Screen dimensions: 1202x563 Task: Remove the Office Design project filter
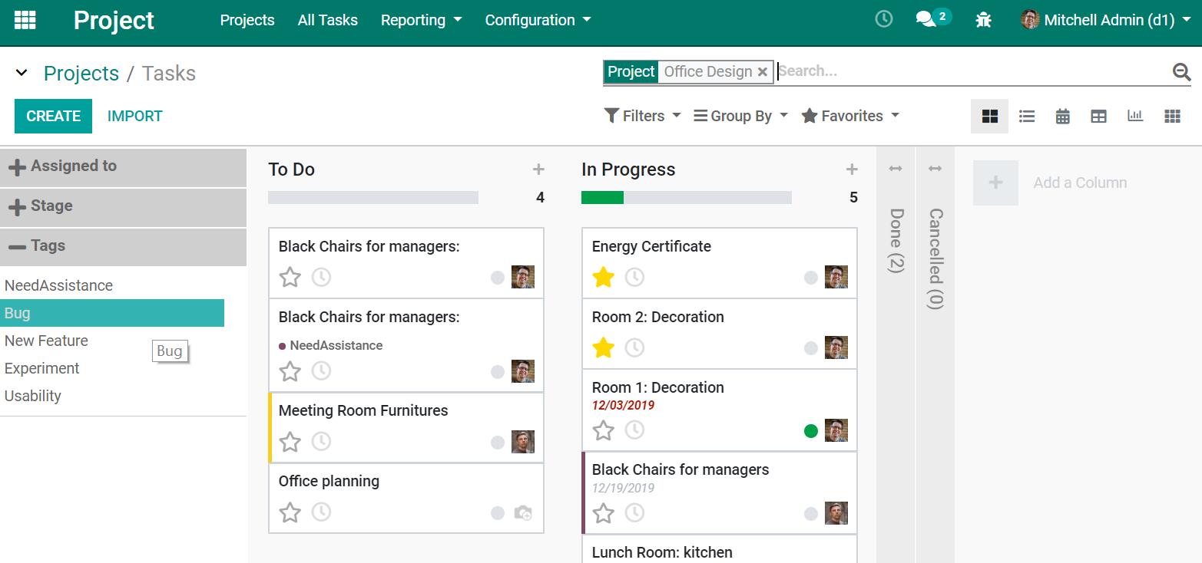763,72
